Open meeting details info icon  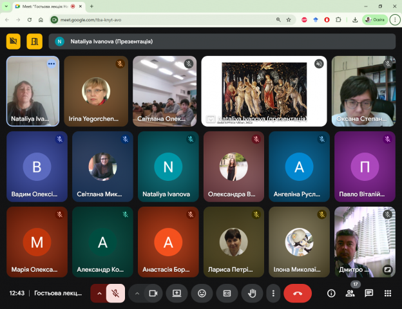[331, 293]
